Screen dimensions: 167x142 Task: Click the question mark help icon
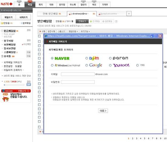116,22
